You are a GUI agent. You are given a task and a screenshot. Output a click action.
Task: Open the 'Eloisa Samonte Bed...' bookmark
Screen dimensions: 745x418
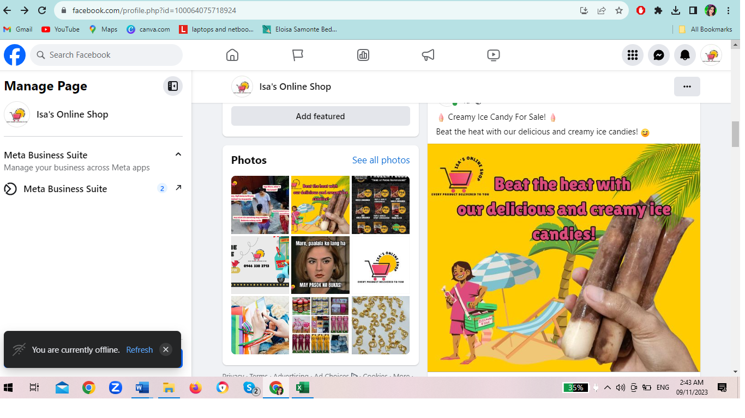coord(300,29)
